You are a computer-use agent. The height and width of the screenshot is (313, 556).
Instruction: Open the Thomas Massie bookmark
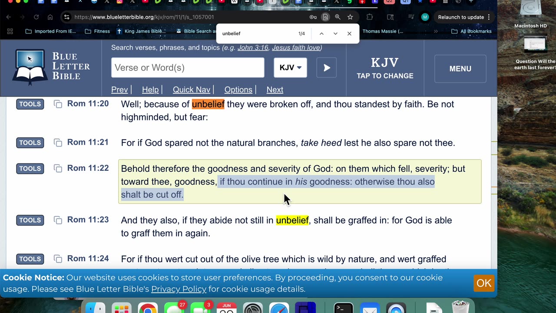[x=383, y=31]
